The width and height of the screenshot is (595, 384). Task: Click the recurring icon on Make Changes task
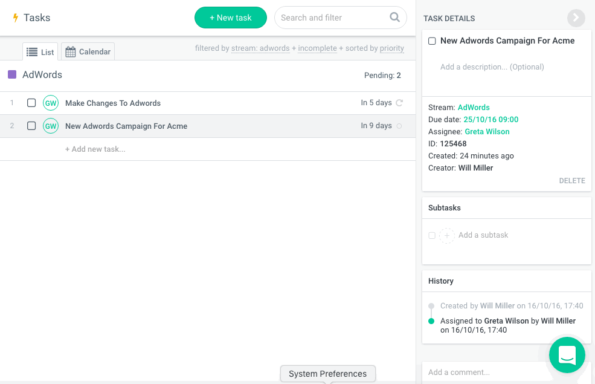(399, 103)
